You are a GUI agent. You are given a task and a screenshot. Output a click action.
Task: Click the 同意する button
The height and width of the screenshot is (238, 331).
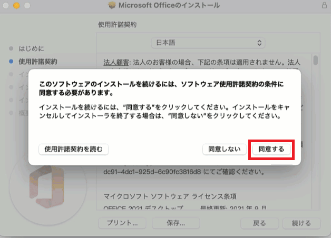click(x=271, y=149)
